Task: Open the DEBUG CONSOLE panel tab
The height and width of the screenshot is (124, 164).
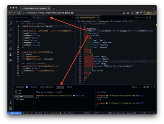Action: click(x=47, y=87)
